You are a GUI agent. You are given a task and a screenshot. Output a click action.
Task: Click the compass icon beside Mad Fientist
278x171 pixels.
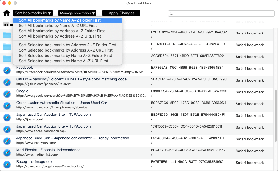[7, 153]
